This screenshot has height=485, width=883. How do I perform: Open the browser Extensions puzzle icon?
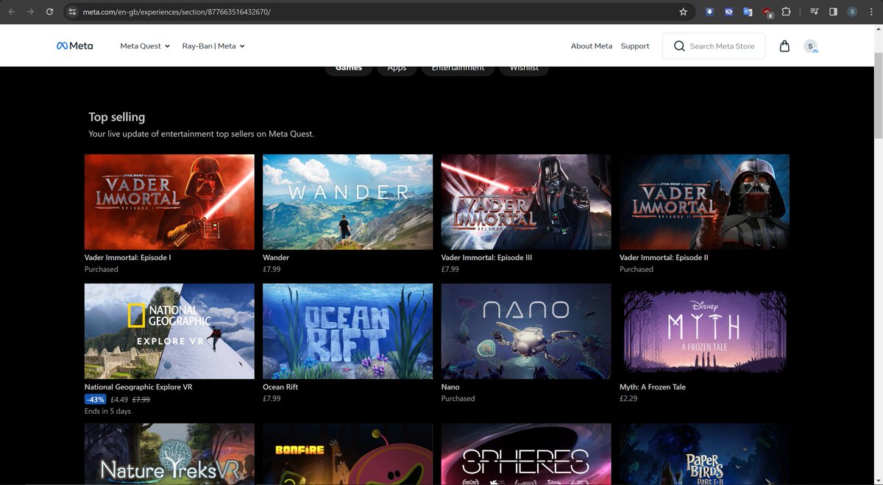coord(785,11)
